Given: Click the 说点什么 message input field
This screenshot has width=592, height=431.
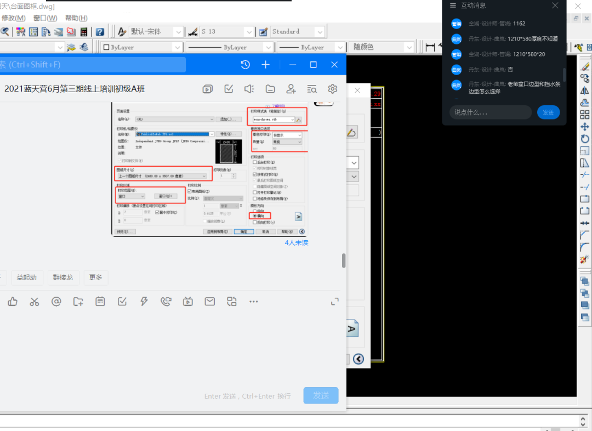Looking at the screenshot, I should coord(490,112).
